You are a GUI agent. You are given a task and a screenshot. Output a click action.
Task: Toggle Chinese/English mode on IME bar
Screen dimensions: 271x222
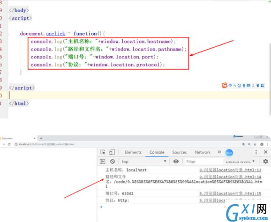[x=230, y=85]
